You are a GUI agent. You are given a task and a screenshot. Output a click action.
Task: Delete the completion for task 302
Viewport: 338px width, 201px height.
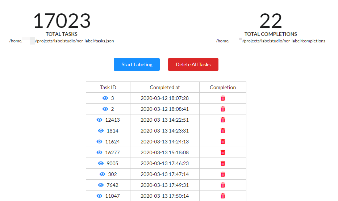pos(223,174)
